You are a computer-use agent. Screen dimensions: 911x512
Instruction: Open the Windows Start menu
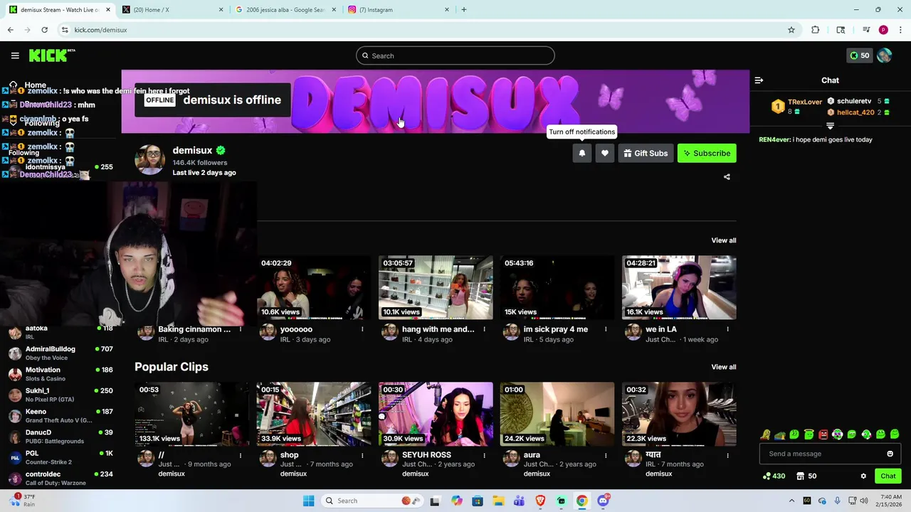308,501
